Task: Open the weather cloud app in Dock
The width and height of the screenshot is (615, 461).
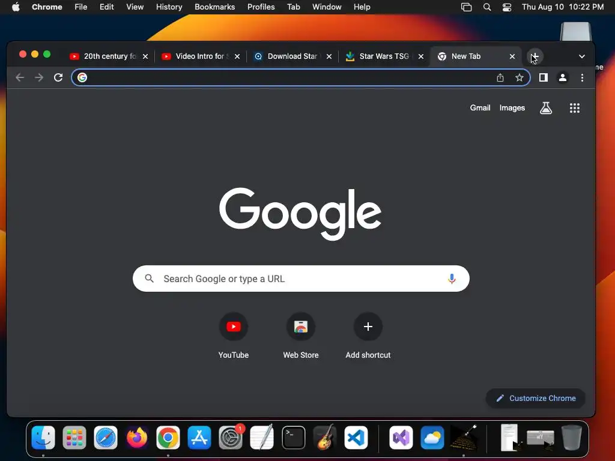Action: coord(432,438)
